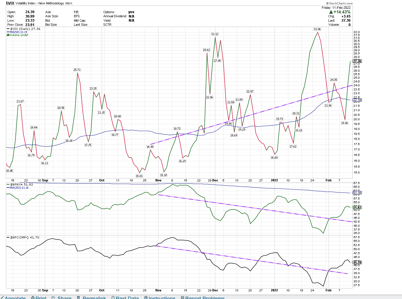
Task: Click the 25.71 peak price label
Action: (x=77, y=70)
